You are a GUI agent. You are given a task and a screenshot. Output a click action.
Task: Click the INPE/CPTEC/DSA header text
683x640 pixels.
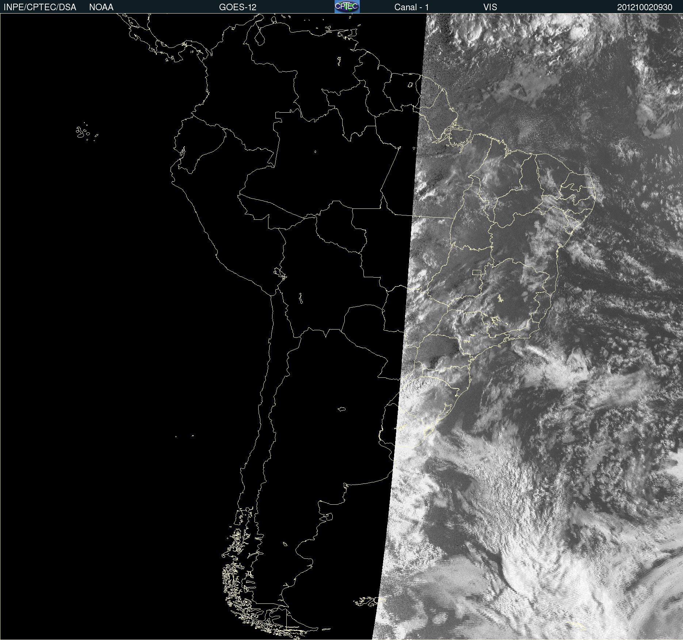point(40,7)
